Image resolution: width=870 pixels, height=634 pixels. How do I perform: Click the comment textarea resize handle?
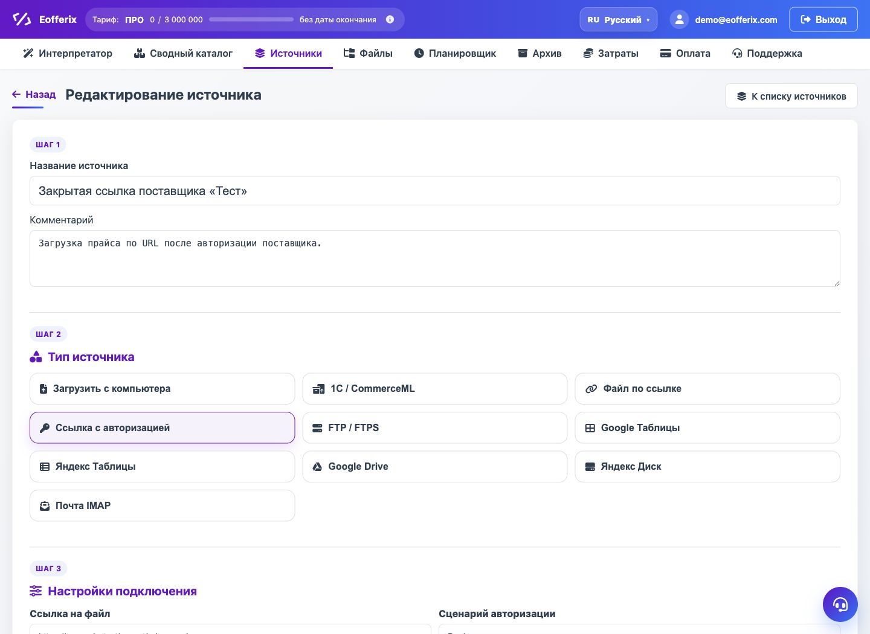coord(836,283)
